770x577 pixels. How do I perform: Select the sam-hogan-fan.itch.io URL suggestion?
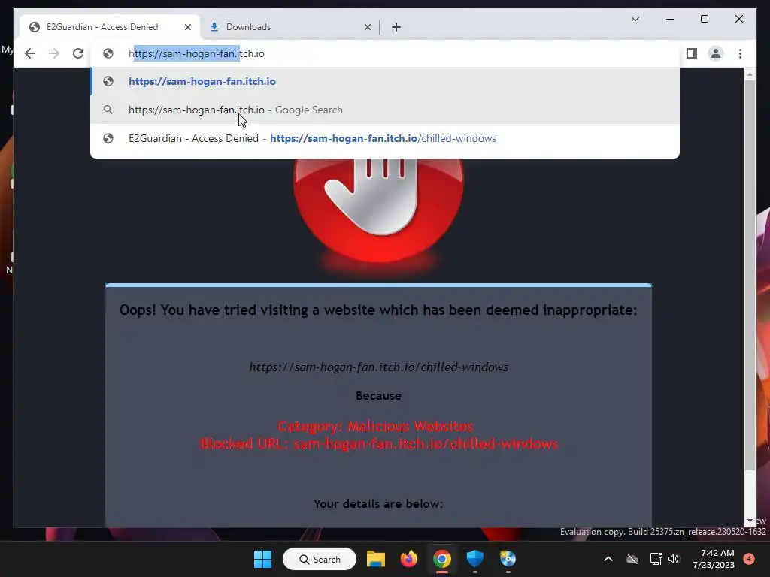385,81
